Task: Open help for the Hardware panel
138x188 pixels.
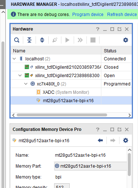Action: click(x=98, y=29)
